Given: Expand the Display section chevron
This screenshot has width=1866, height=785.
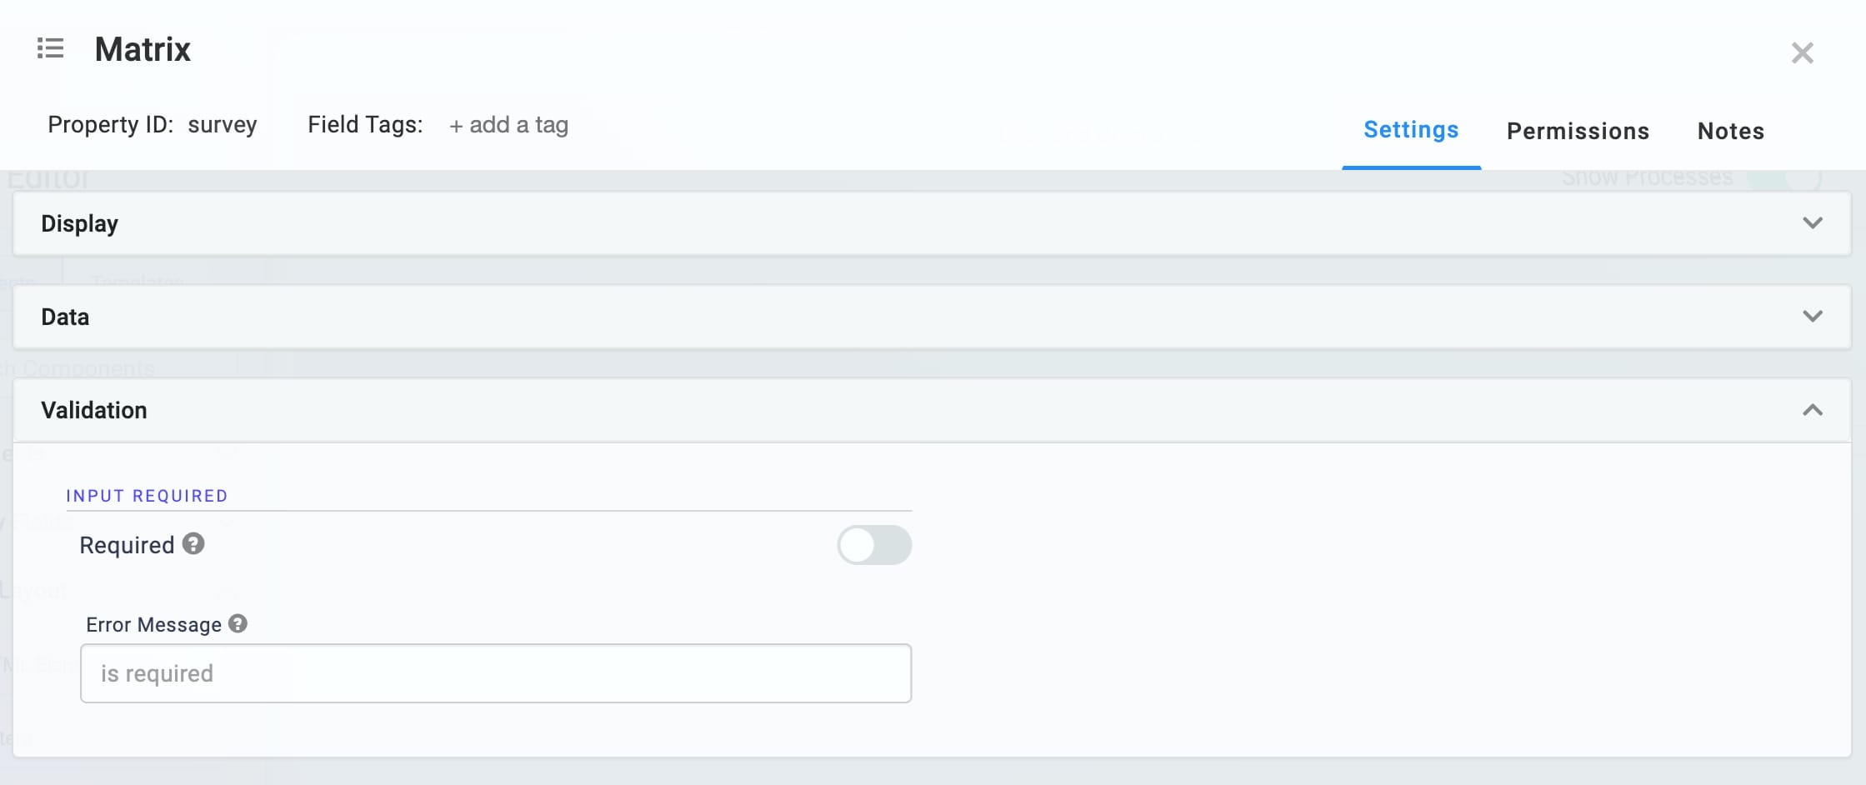Looking at the screenshot, I should click(1813, 223).
